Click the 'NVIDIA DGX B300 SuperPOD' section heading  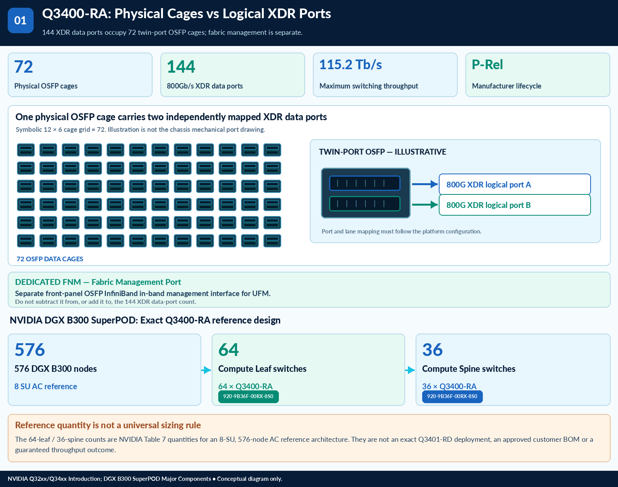tap(145, 320)
